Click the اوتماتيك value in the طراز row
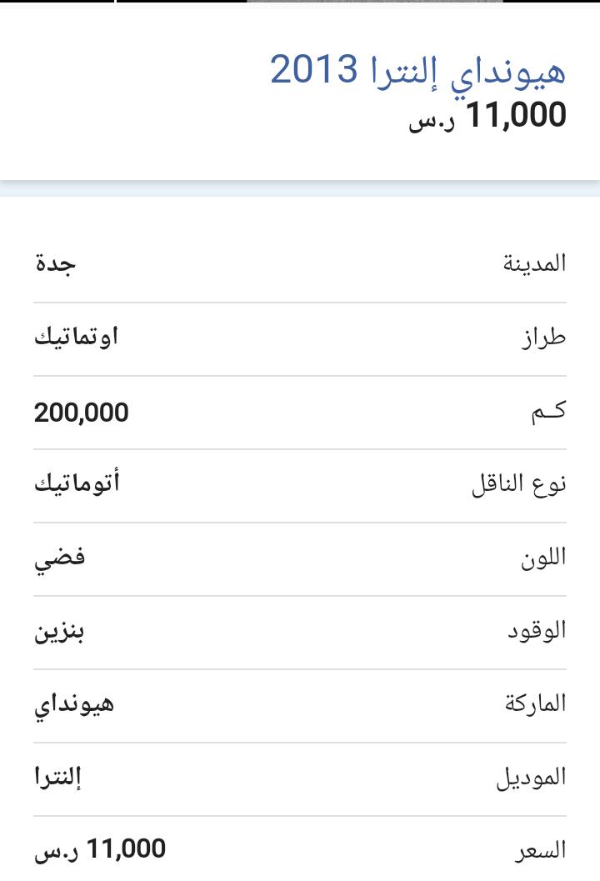Image resolution: width=600 pixels, height=881 pixels. (x=77, y=337)
